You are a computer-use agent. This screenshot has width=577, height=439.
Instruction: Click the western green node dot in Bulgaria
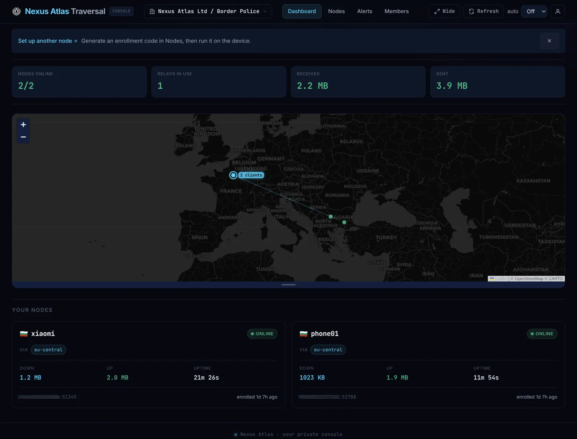pyautogui.click(x=331, y=217)
